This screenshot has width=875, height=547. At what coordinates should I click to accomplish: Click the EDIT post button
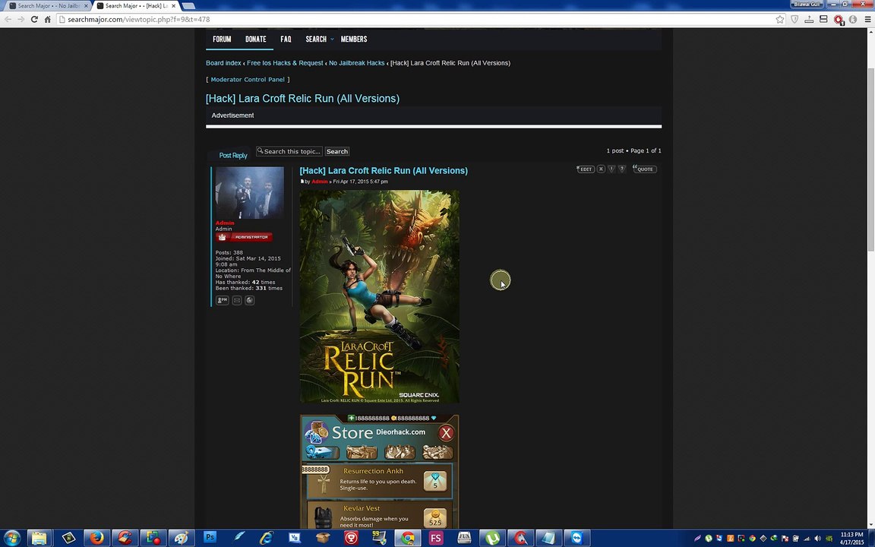pos(585,169)
